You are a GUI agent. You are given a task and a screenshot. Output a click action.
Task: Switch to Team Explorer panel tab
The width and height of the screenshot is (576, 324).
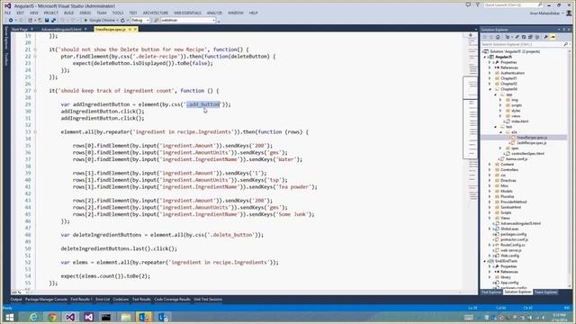(x=545, y=292)
